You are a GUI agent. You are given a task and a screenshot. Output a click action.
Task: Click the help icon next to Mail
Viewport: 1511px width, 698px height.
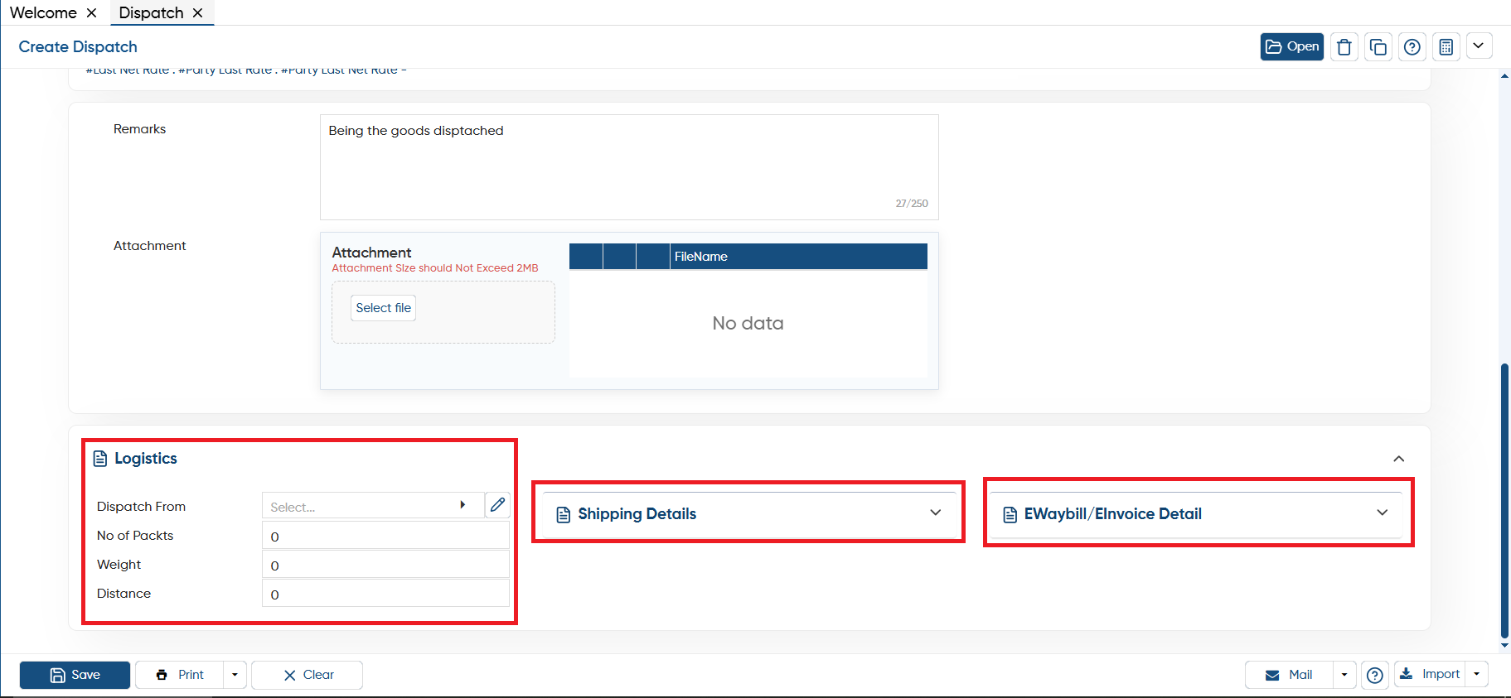click(1374, 675)
